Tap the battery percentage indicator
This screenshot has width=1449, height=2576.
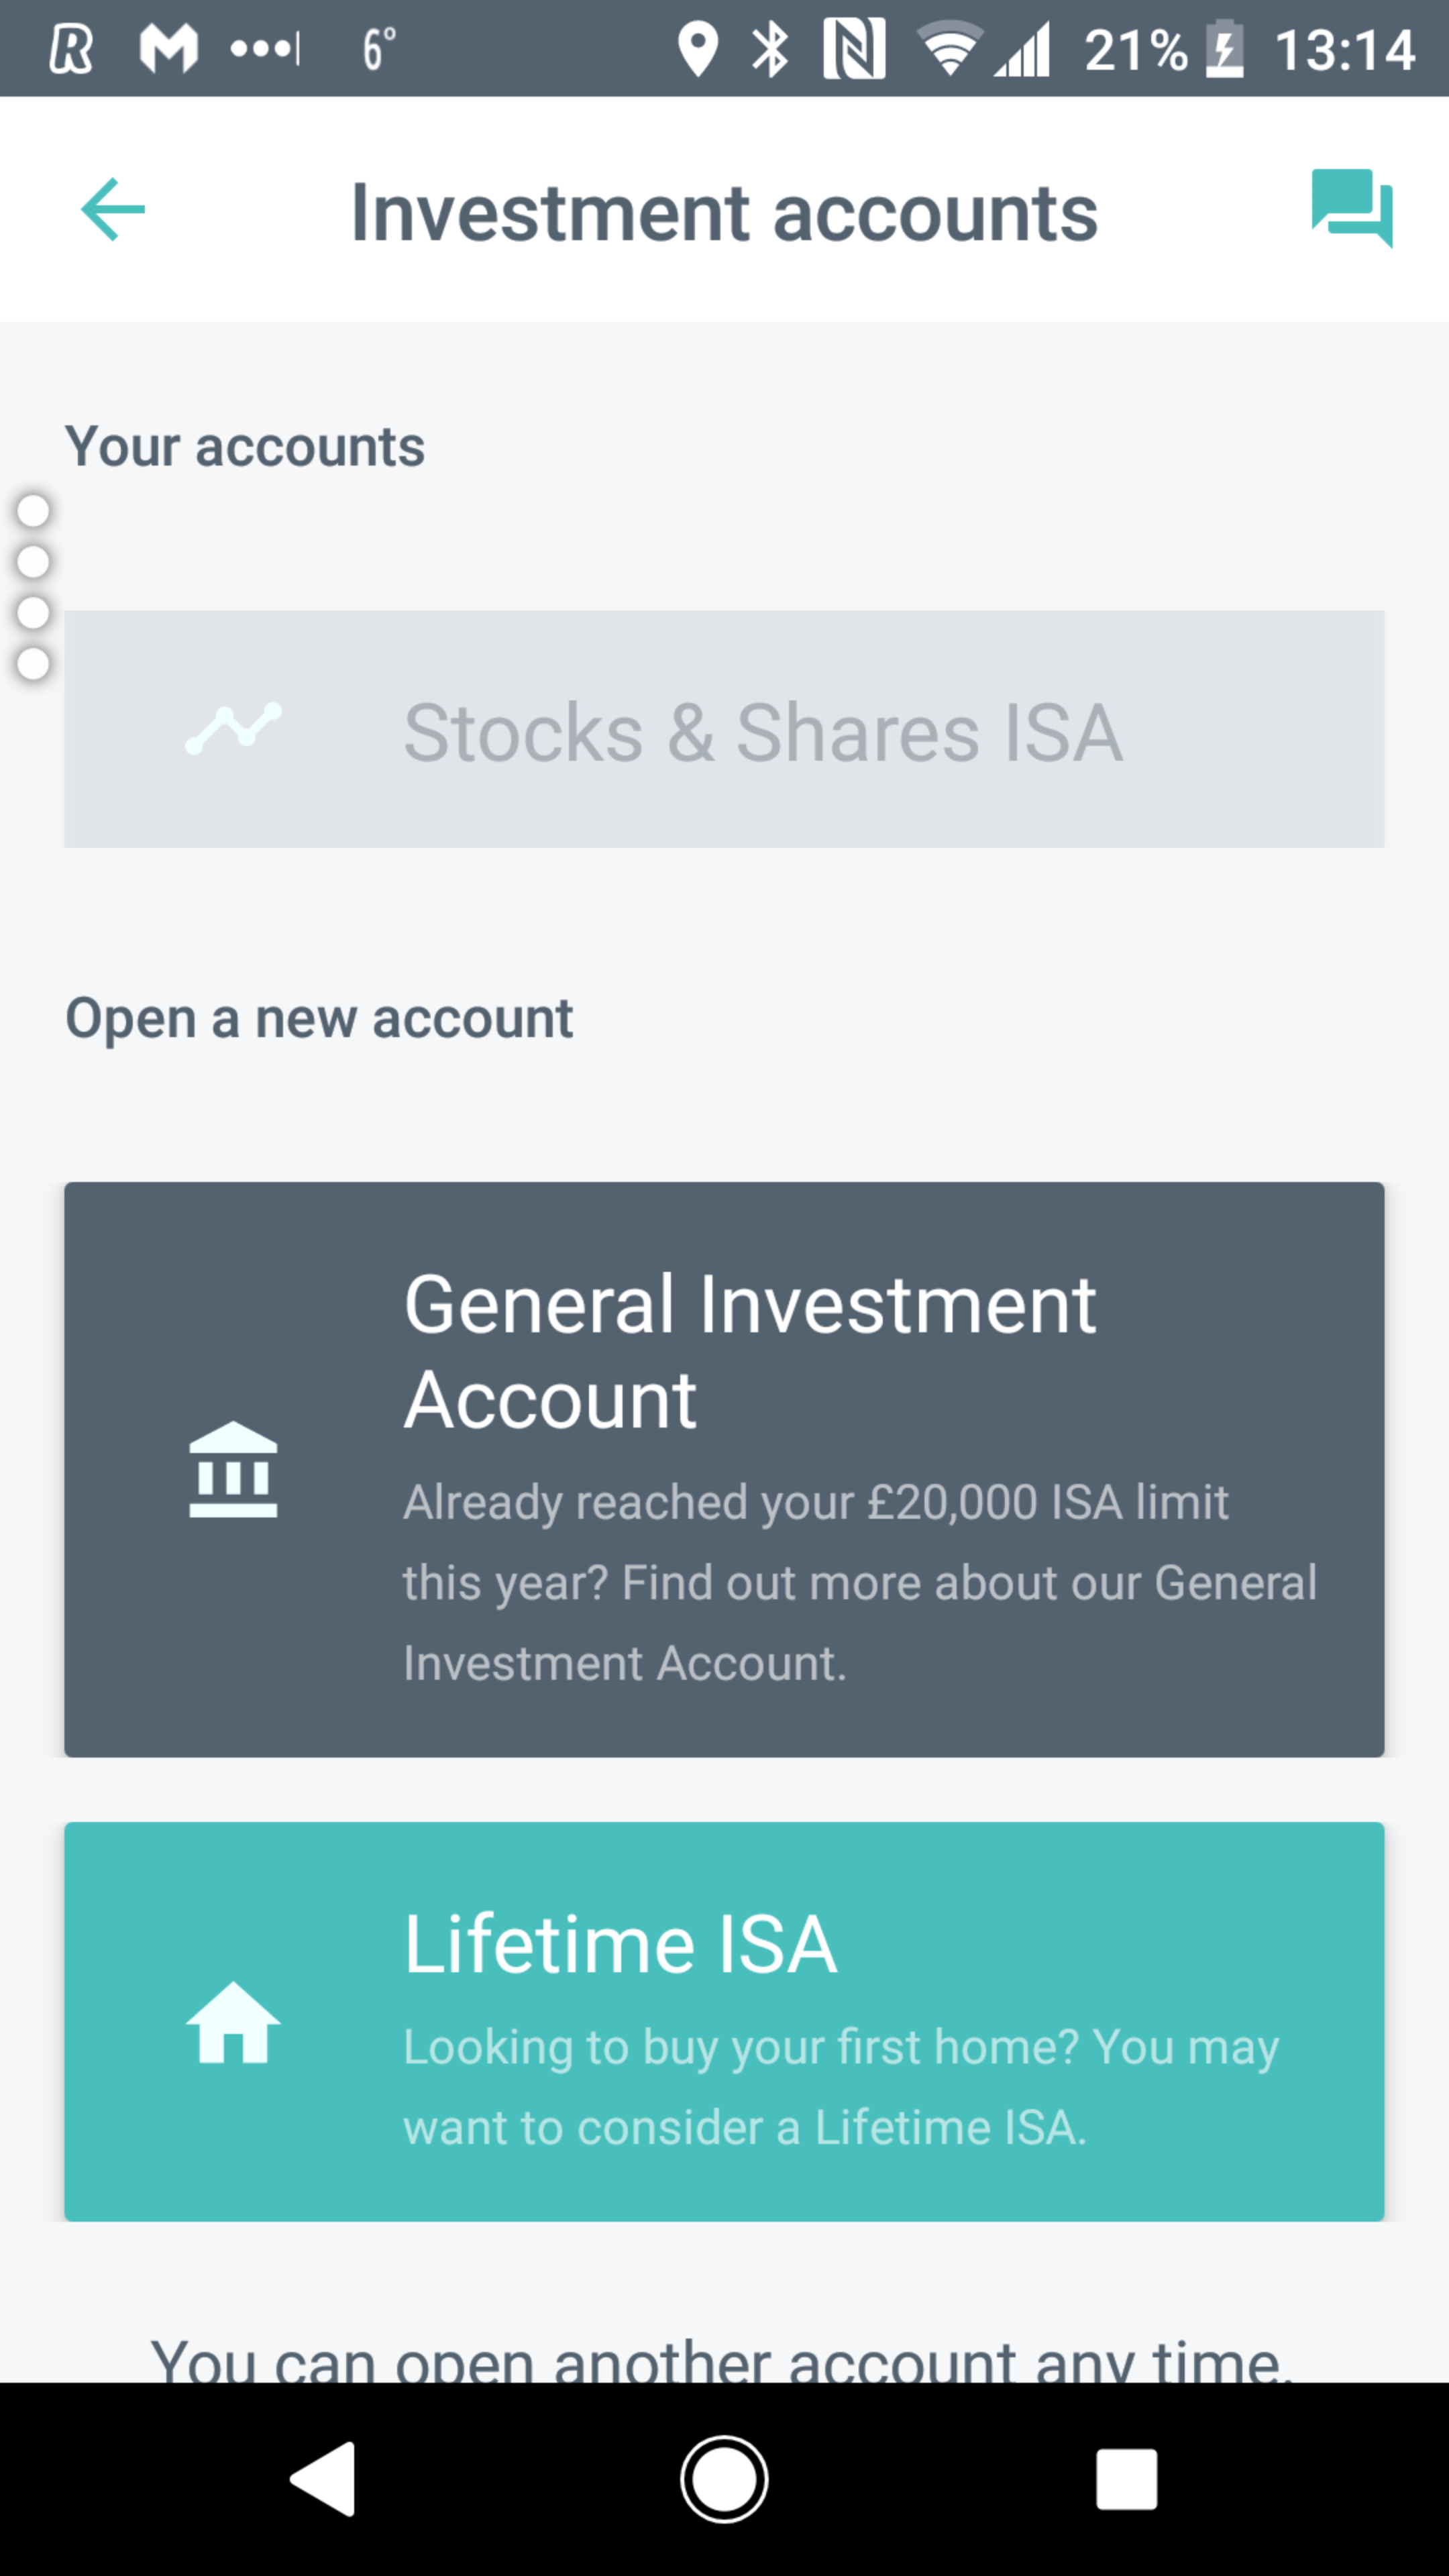(1135, 49)
